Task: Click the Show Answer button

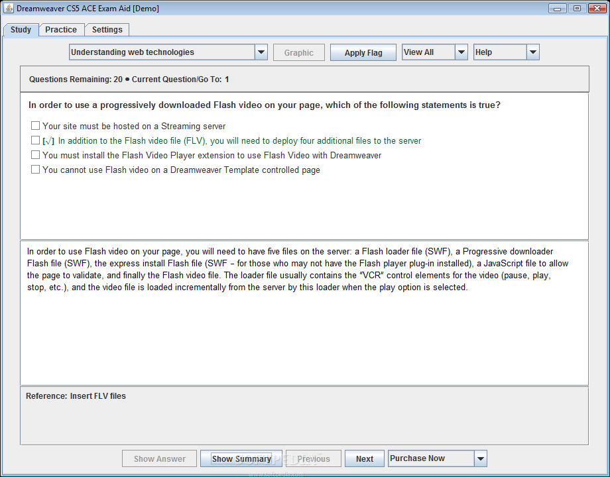Action: pyautogui.click(x=160, y=458)
